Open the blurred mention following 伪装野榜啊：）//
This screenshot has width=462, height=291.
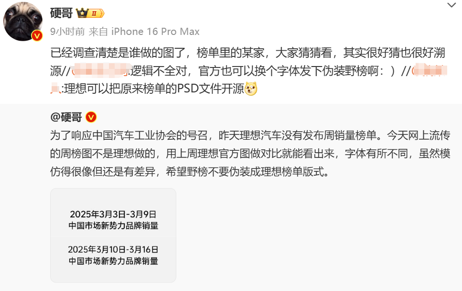coord(430,71)
